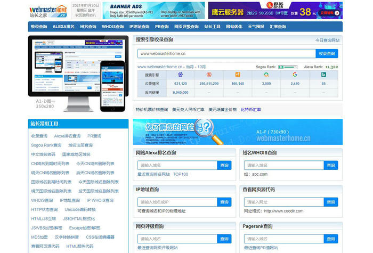Click the orange search engine icon
This screenshot has width=373, height=253.
coord(238,75)
